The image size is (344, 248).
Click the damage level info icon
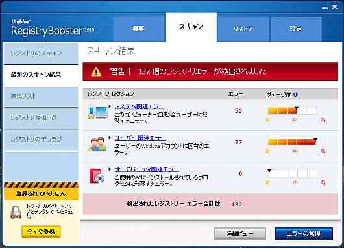pos(295,95)
